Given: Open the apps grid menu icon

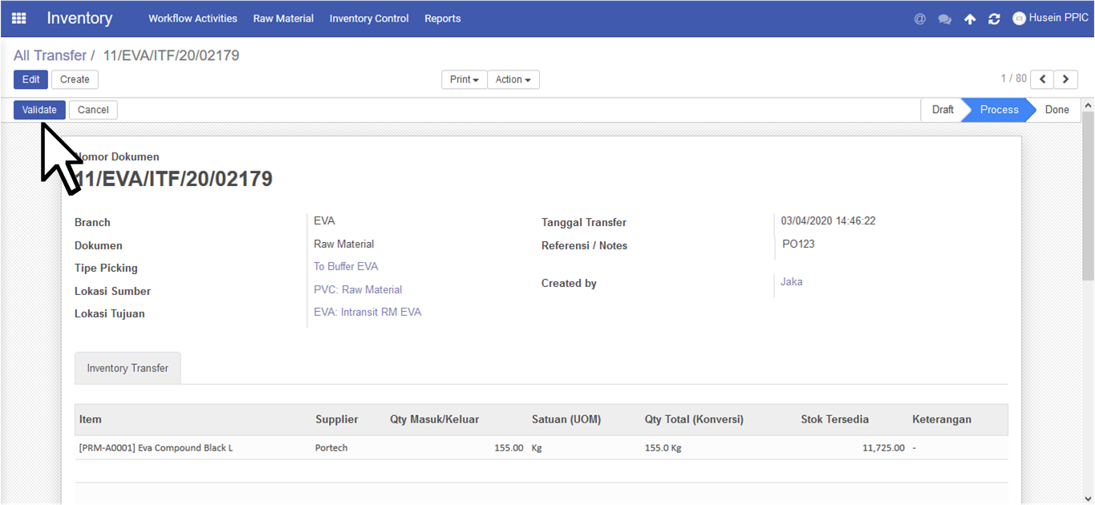Looking at the screenshot, I should [x=18, y=18].
